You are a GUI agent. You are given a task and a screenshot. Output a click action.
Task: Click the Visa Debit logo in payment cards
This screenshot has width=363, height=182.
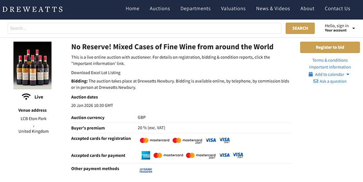(x=238, y=155)
